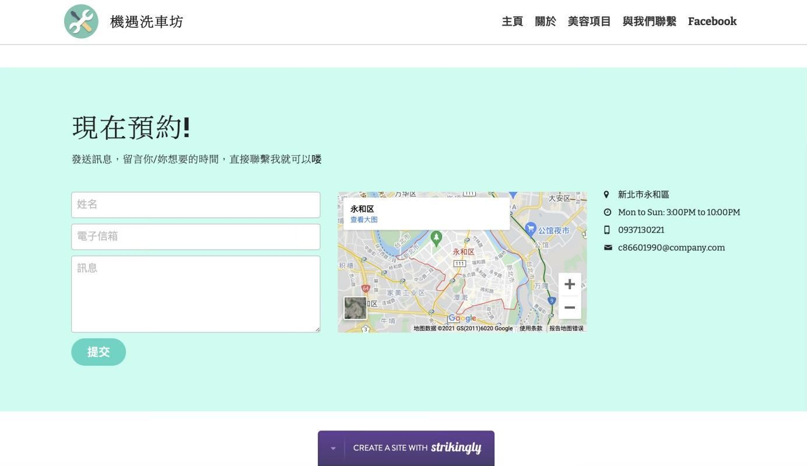807x466 pixels.
Task: Select the green map marker for 永和区
Action: [435, 237]
